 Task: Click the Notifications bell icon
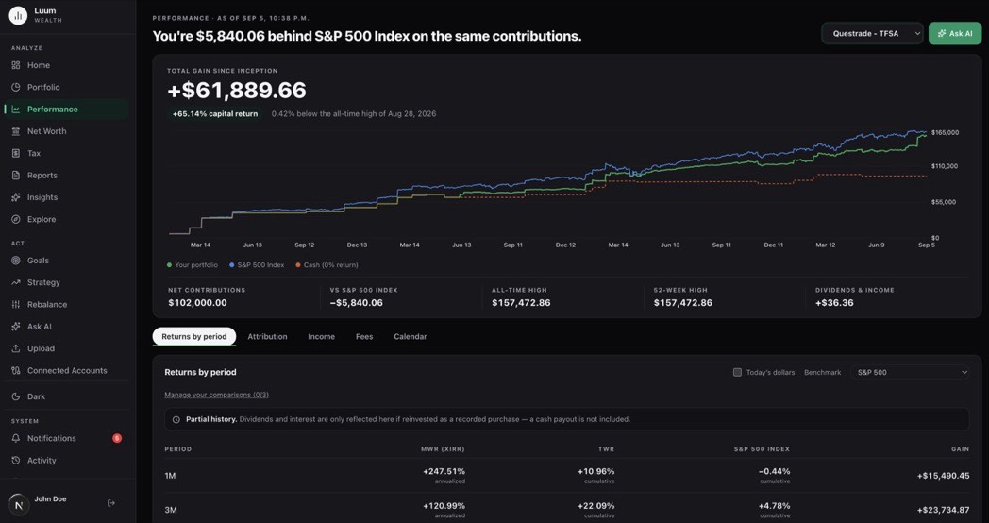[16, 438]
